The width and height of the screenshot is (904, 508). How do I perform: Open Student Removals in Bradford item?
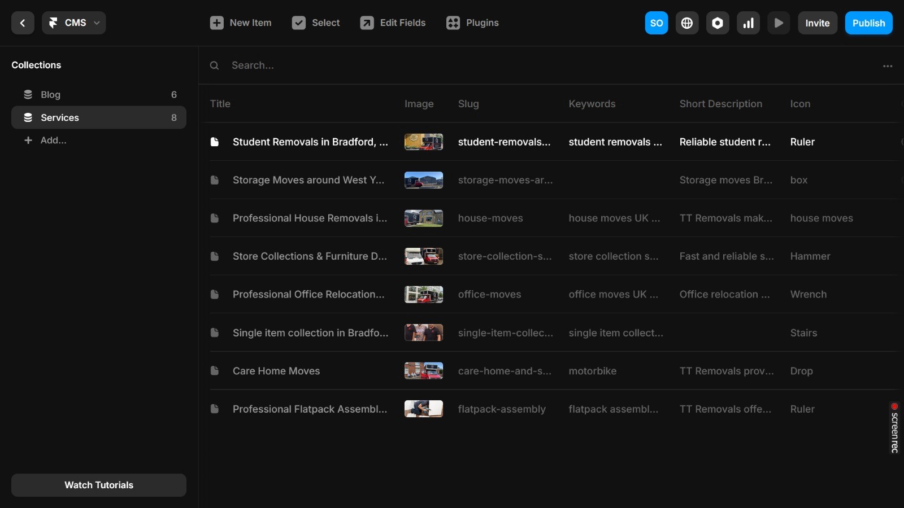click(310, 142)
